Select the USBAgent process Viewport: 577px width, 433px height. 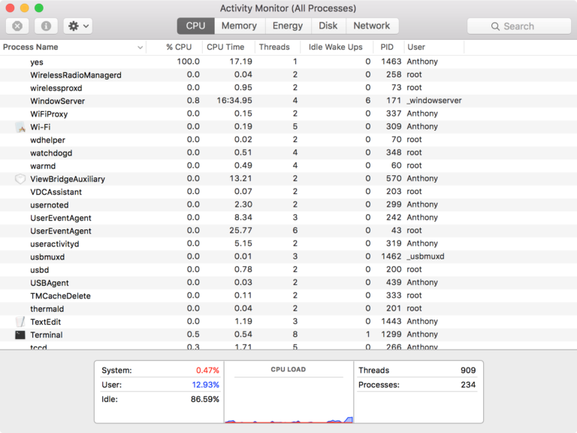288,283
